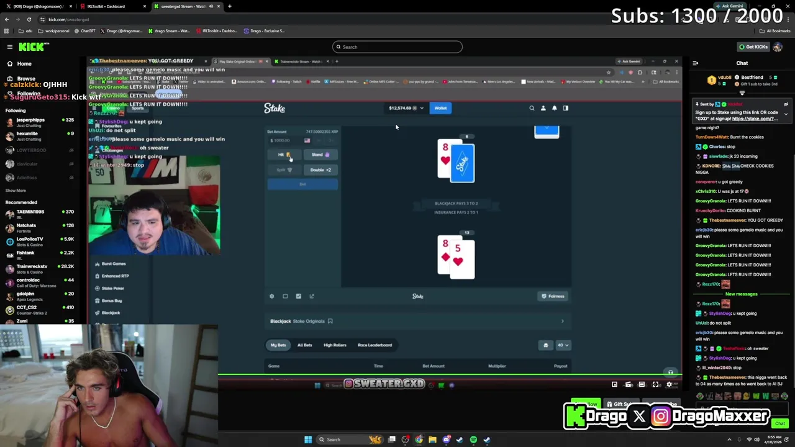Open Spotify from the taskbar
The width and height of the screenshot is (795, 447).
pyautogui.click(x=473, y=440)
